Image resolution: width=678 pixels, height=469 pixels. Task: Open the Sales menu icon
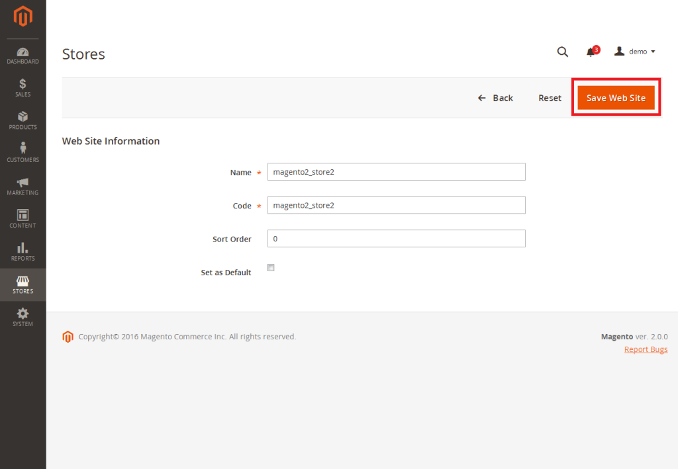[23, 88]
